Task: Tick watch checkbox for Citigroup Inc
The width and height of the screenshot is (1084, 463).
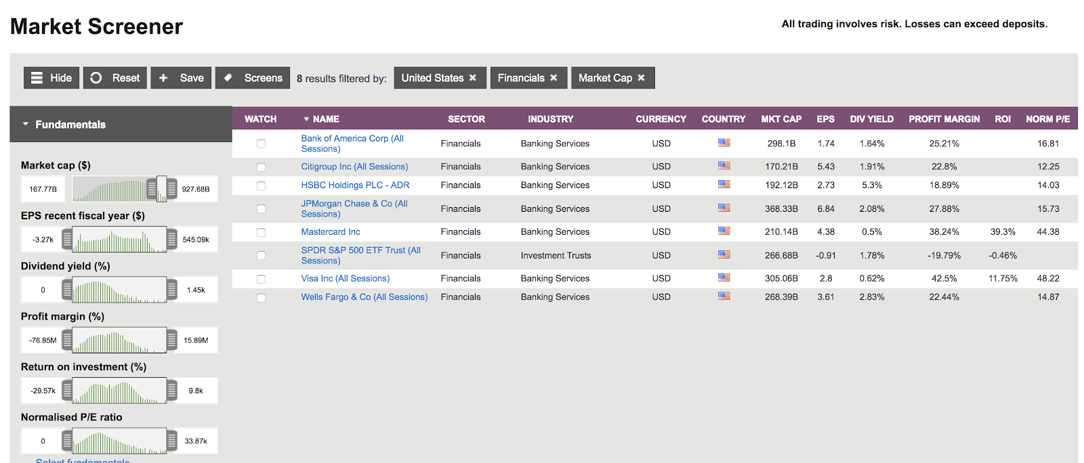Action: click(x=261, y=167)
